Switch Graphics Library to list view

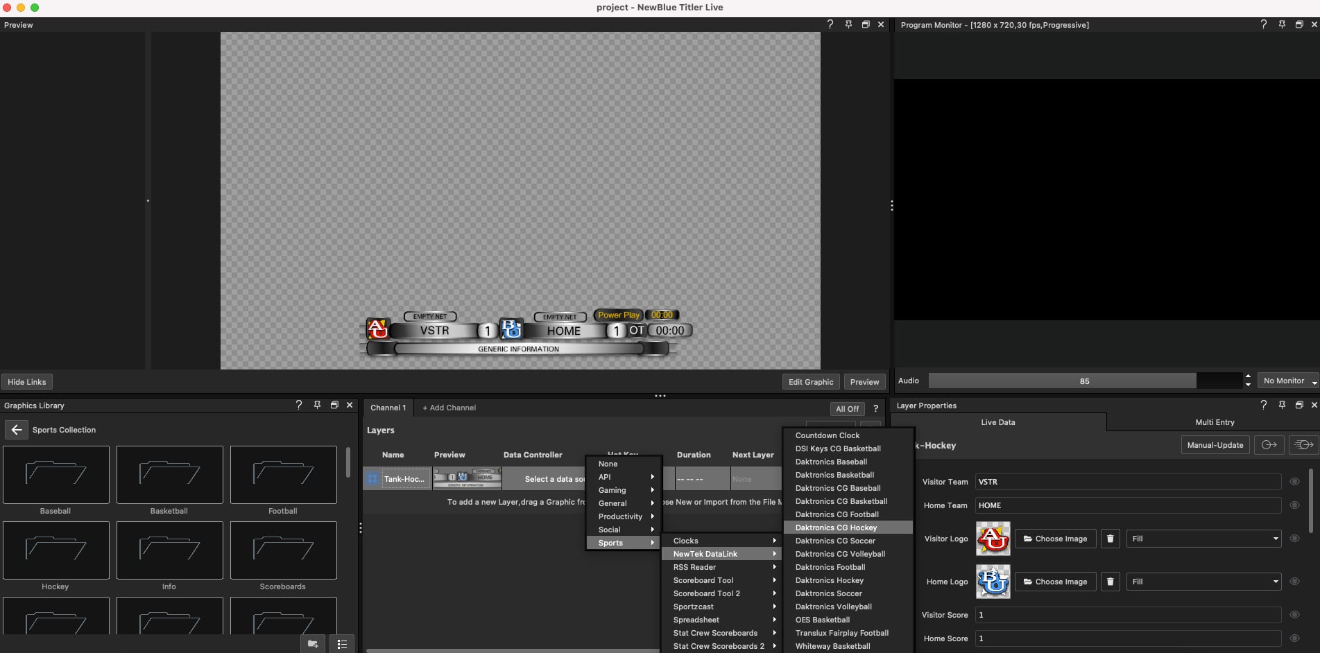342,644
